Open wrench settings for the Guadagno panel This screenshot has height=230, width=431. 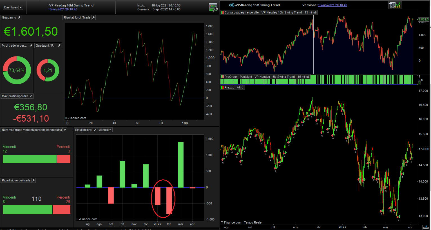19,17
